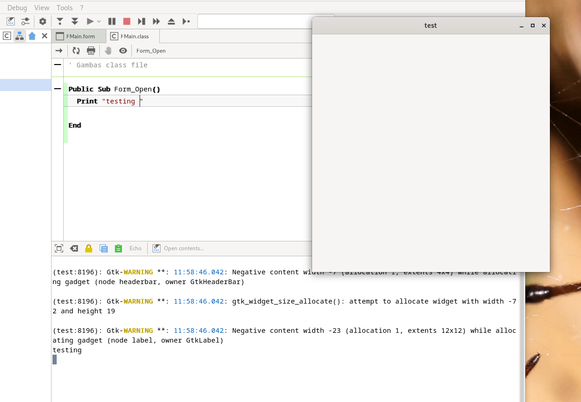The image size is (581, 402).
Task: Toggle Echo mode in the console
Action: 135,248
